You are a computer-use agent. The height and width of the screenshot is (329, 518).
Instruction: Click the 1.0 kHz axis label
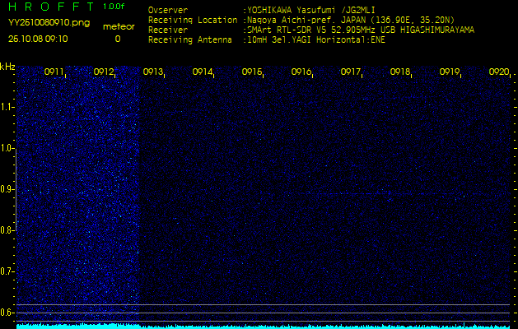coord(7,148)
